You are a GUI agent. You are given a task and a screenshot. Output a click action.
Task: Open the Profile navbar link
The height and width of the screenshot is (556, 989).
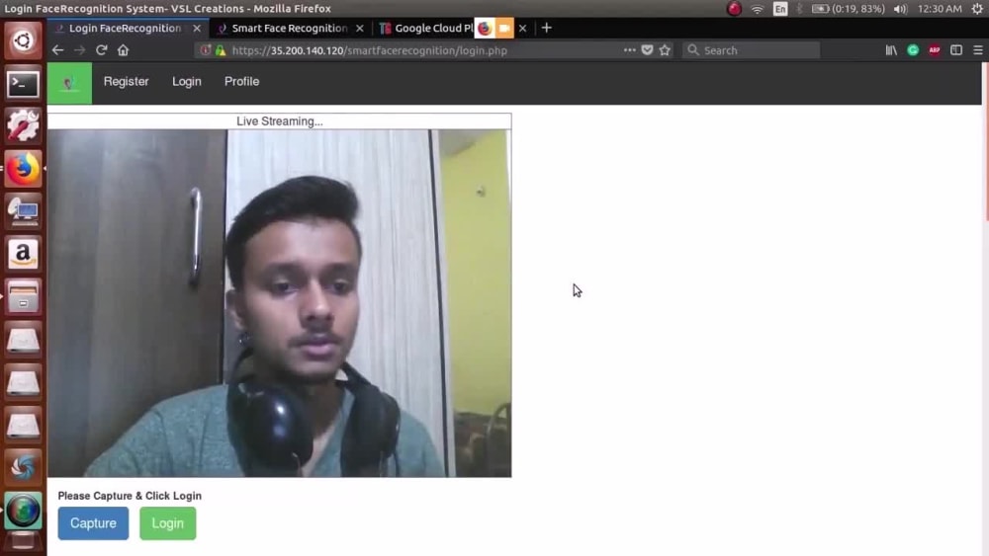pos(241,81)
